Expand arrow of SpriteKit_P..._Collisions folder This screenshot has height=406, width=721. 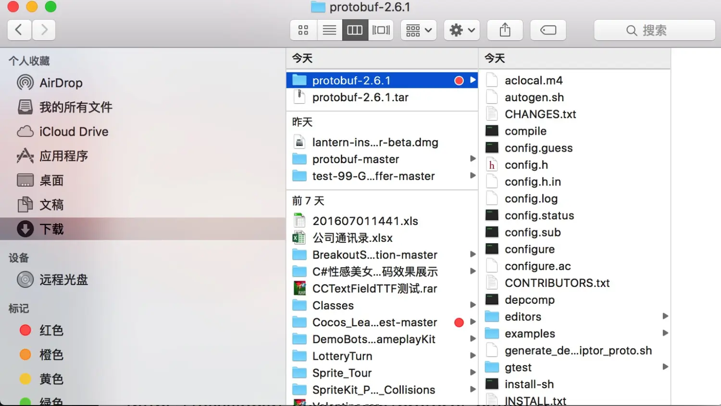click(472, 390)
